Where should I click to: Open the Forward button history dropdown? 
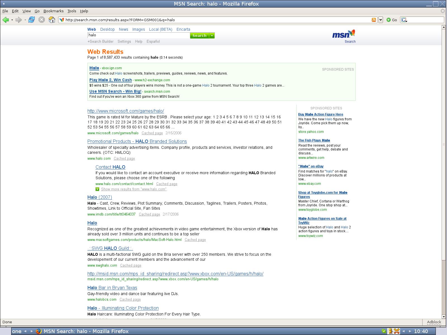pyautogui.click(x=25, y=20)
